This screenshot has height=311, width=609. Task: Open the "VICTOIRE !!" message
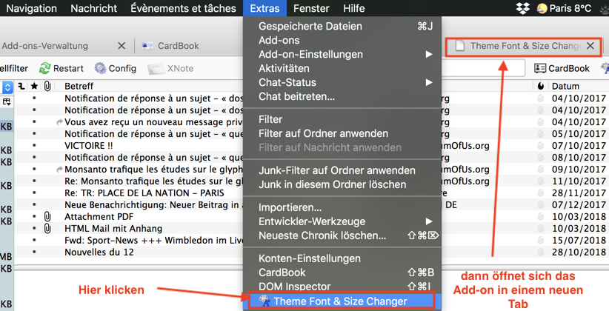tap(89, 146)
